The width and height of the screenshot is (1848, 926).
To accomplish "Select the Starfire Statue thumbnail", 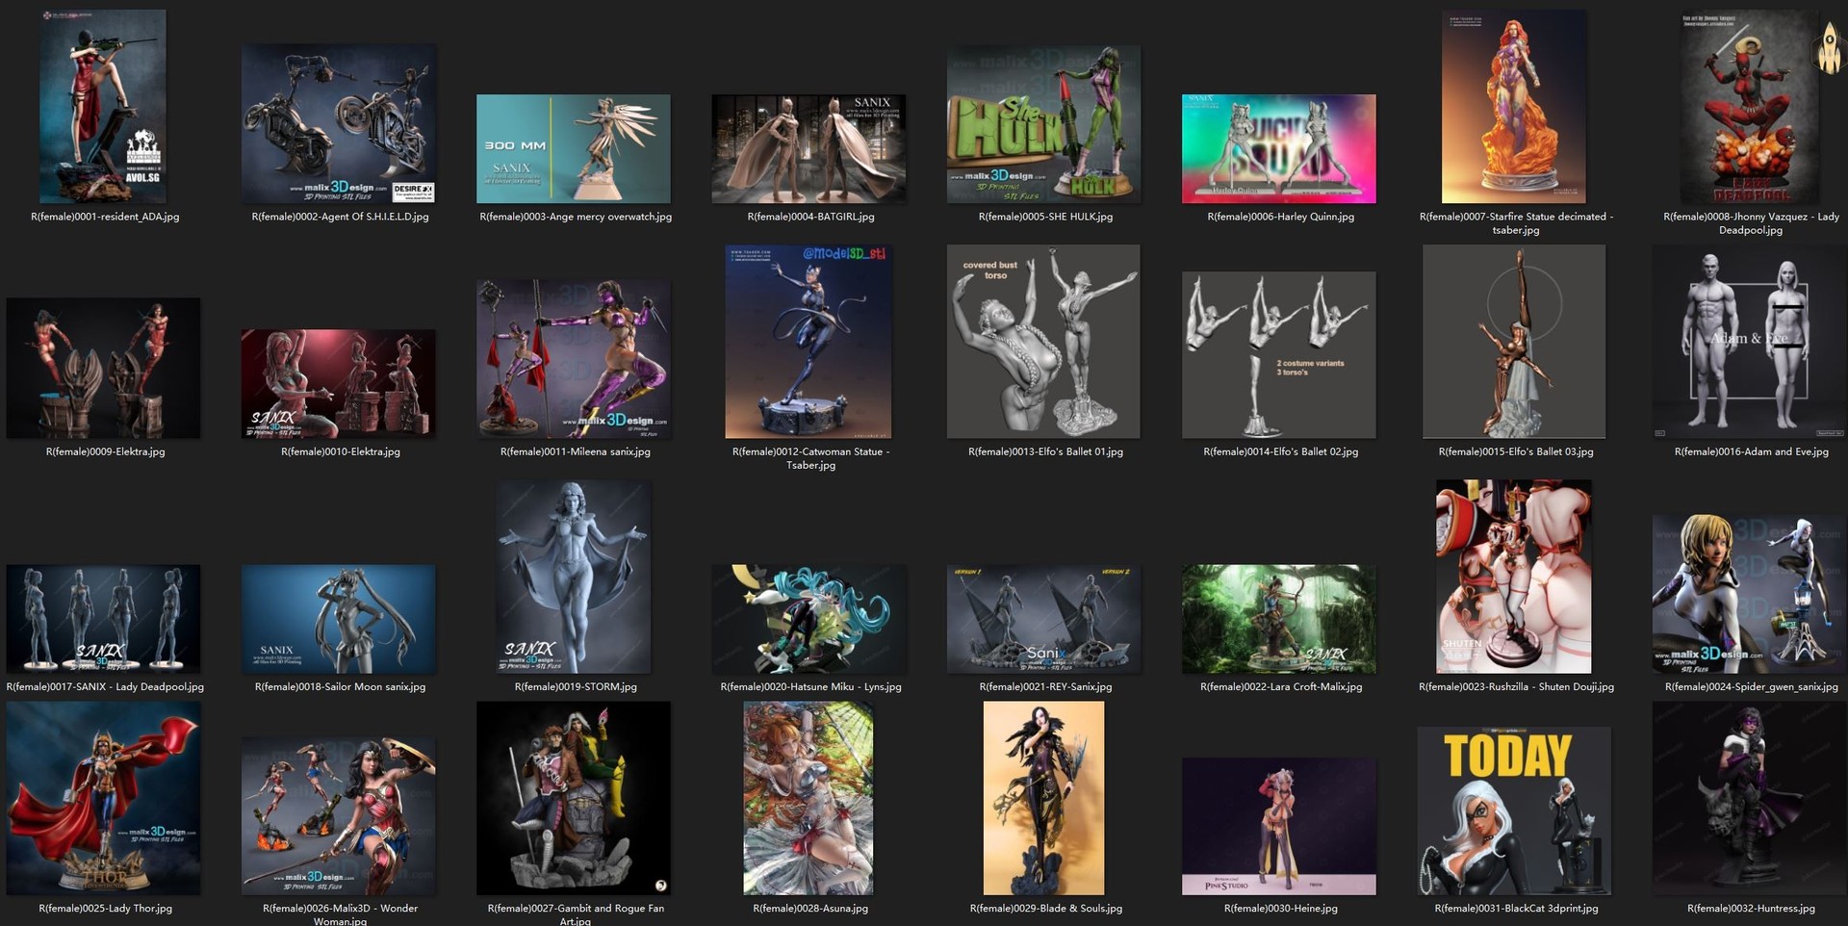I will click(1514, 106).
